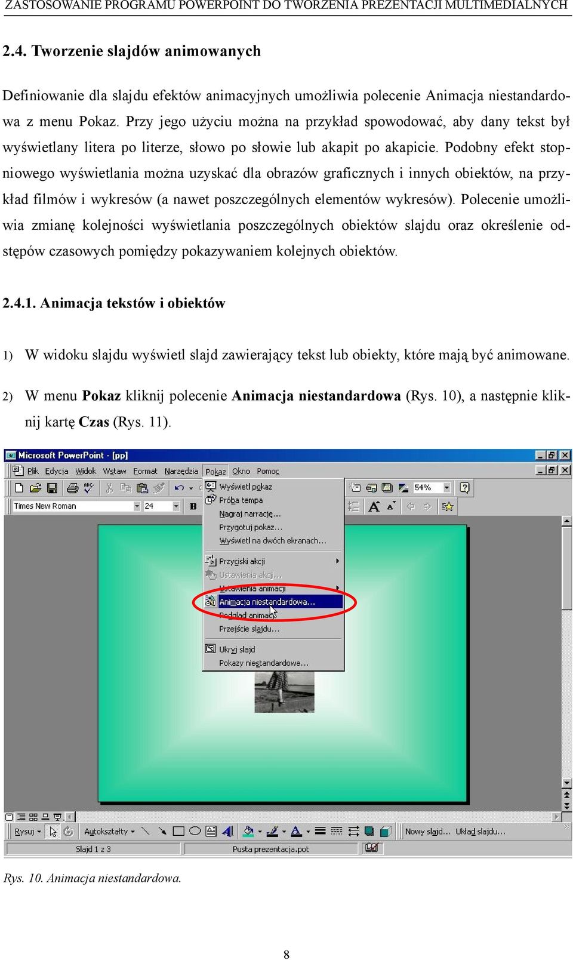The image size is (573, 960).
Task: Open animation effects via the star icon
Action: coord(447,506)
